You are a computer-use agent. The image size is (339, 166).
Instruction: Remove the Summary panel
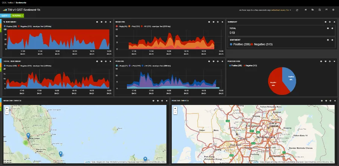(334, 22)
